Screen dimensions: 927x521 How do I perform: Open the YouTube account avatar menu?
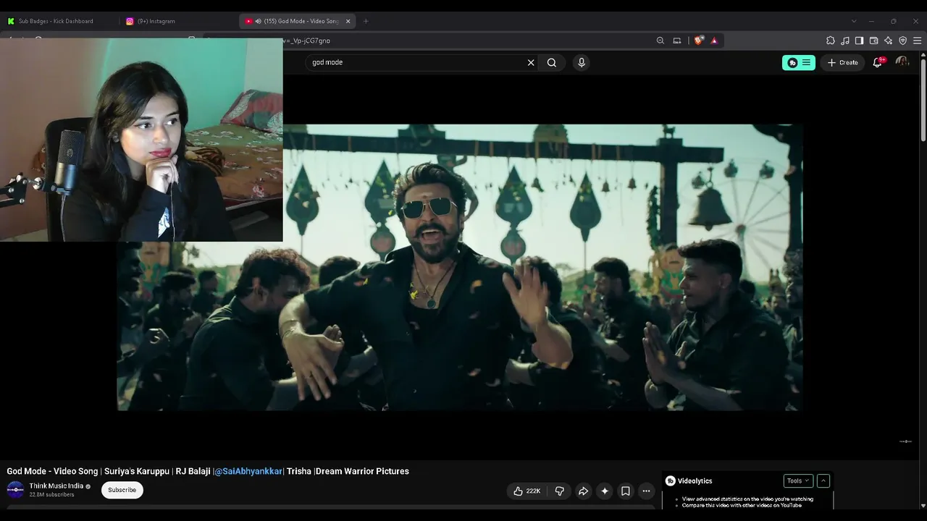902,62
